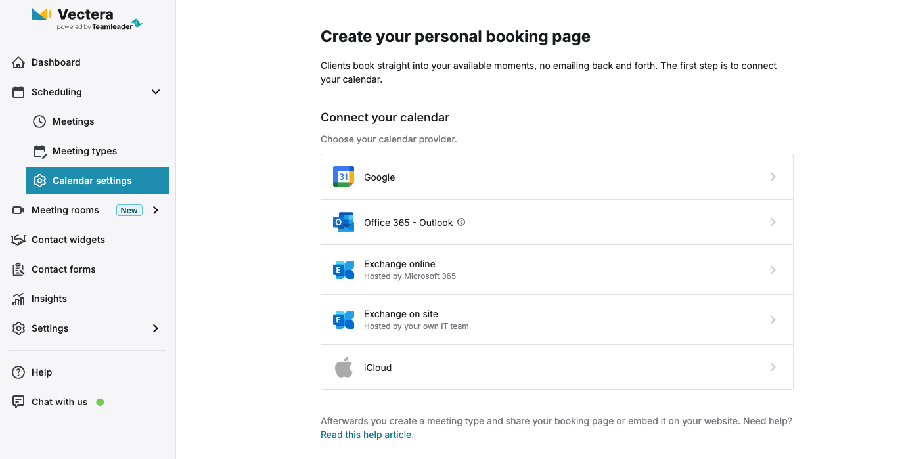Open the Help menu item
This screenshot has width=902, height=459.
(x=41, y=372)
